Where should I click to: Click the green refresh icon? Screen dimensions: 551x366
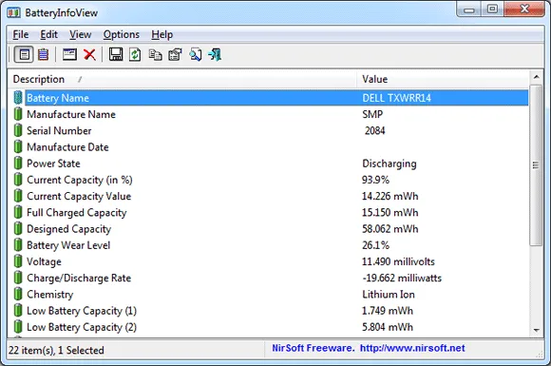(135, 54)
